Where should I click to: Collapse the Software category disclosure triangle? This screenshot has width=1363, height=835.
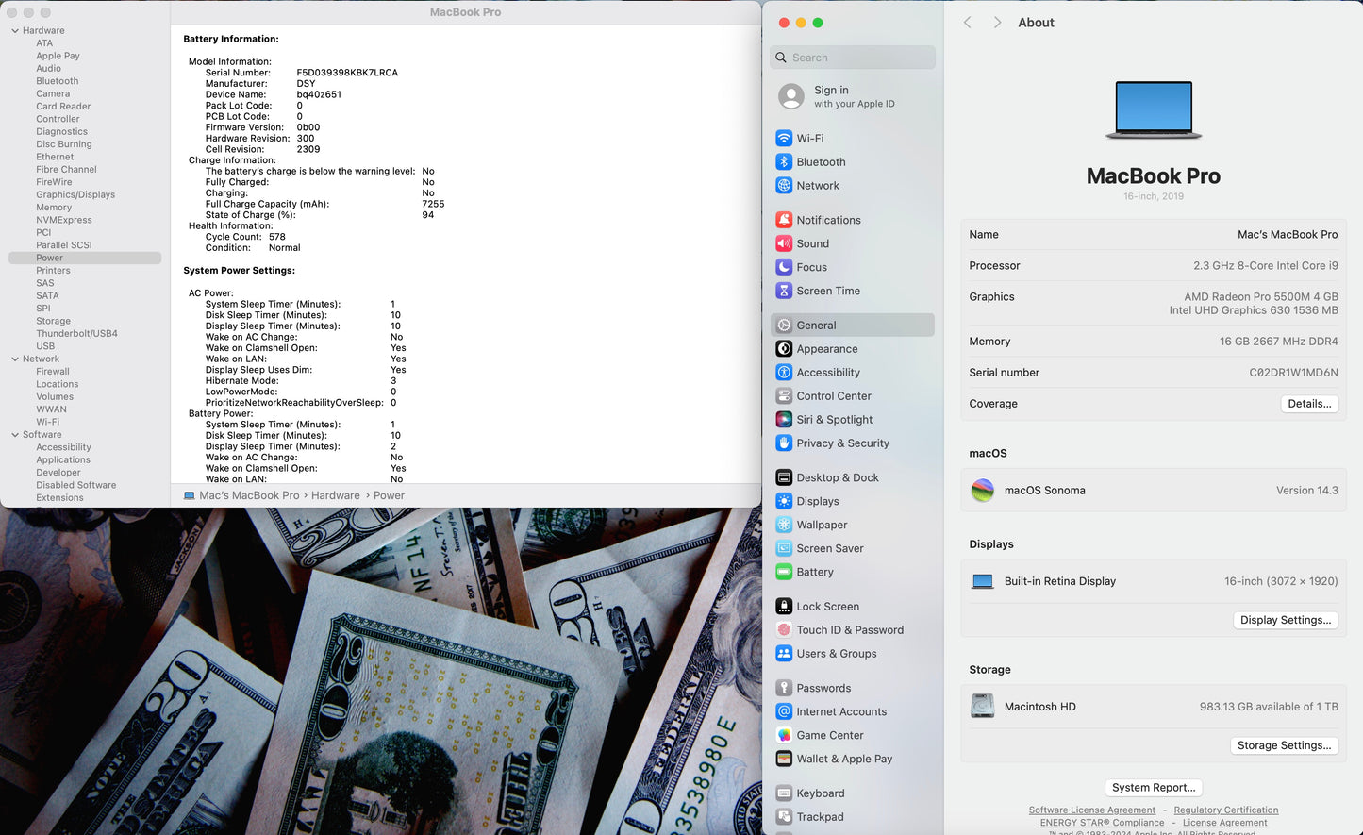(15, 435)
